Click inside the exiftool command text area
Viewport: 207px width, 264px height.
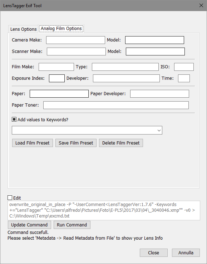(104, 210)
